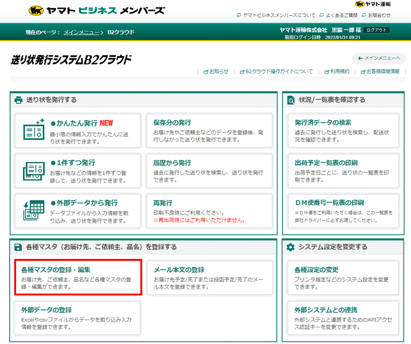Open the メインメニュー breadcrumb link
This screenshot has height=344, width=411.
[x=81, y=32]
